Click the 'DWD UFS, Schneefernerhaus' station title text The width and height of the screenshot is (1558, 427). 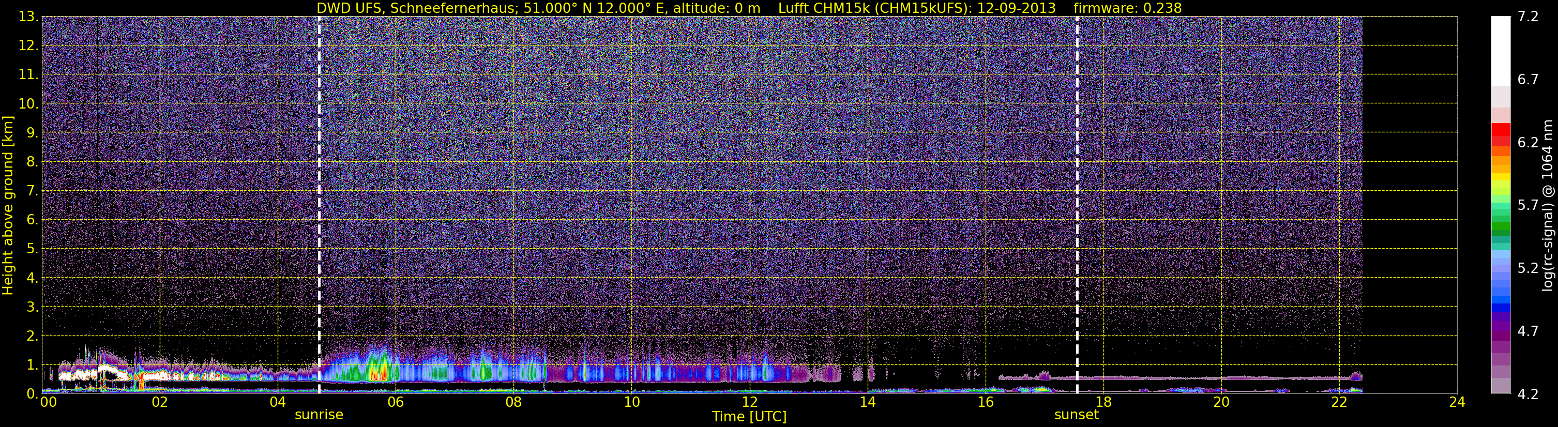click(417, 8)
